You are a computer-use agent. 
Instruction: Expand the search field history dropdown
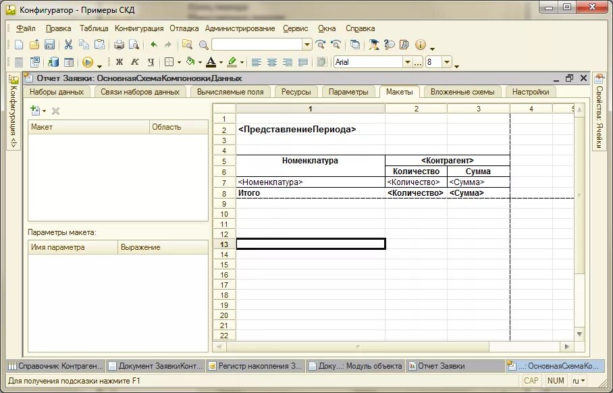point(307,45)
